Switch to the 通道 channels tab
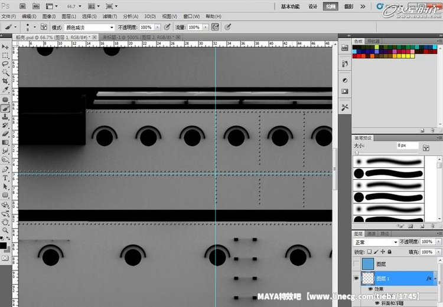This screenshot has width=443, height=307. [371, 234]
